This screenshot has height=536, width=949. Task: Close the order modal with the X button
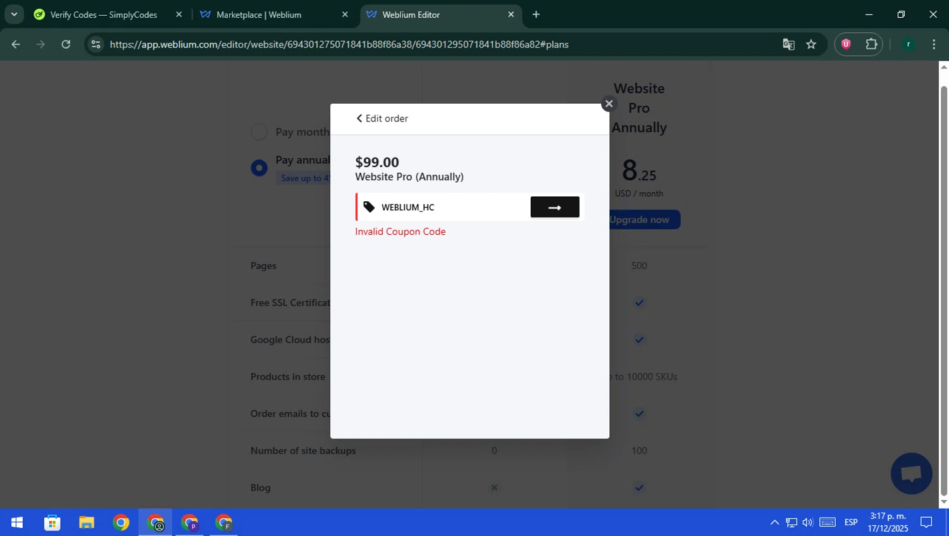pos(609,104)
